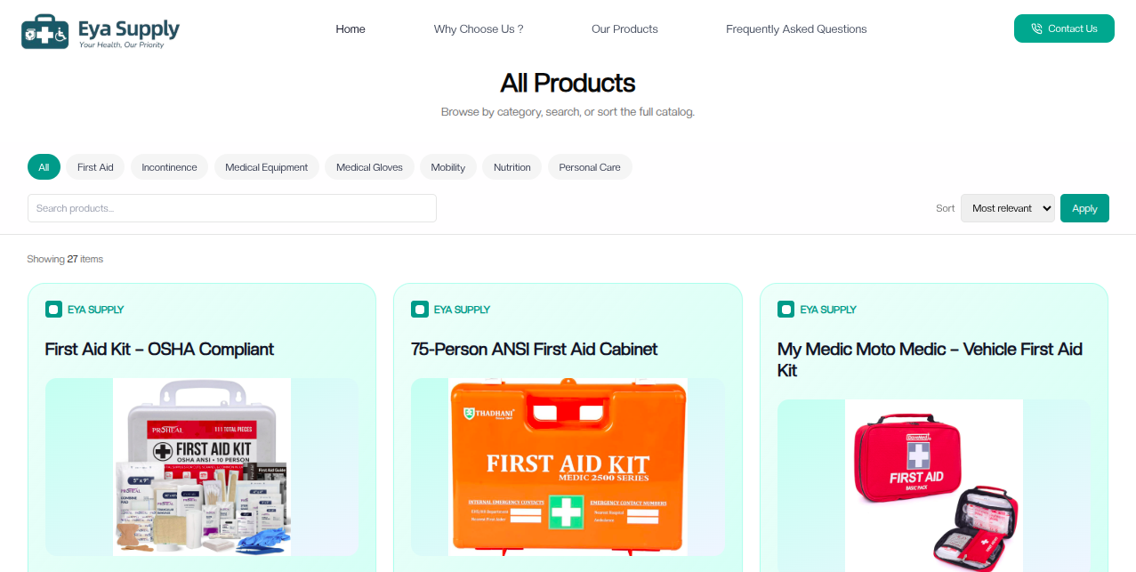
Task: Click the brand badge icon on ANSI Cabinet card
Action: (x=420, y=310)
